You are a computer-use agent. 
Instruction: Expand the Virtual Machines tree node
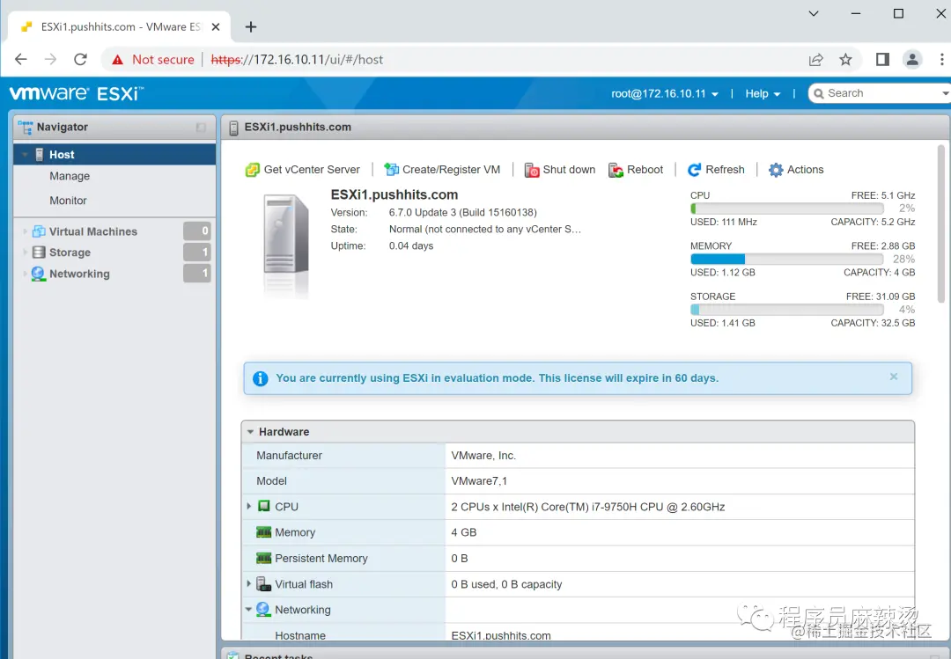25,231
